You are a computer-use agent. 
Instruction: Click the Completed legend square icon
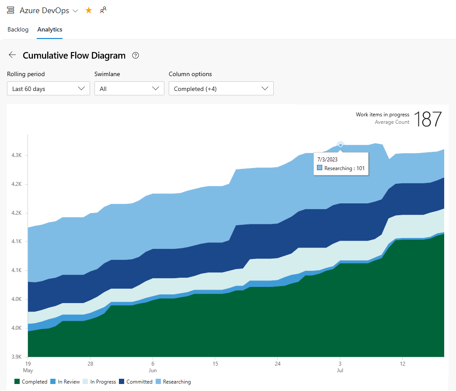click(x=17, y=381)
